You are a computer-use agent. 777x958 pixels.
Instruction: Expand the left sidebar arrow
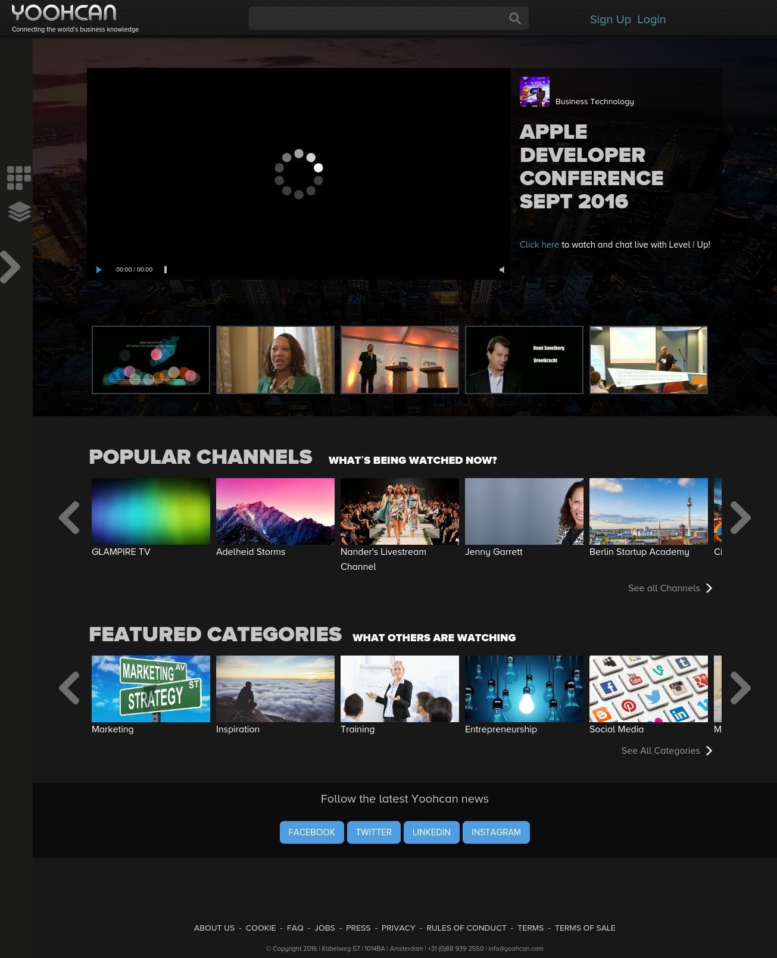[x=10, y=267]
